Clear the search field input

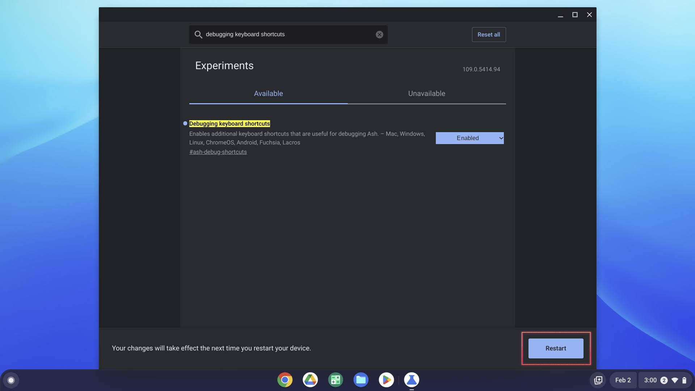click(379, 34)
